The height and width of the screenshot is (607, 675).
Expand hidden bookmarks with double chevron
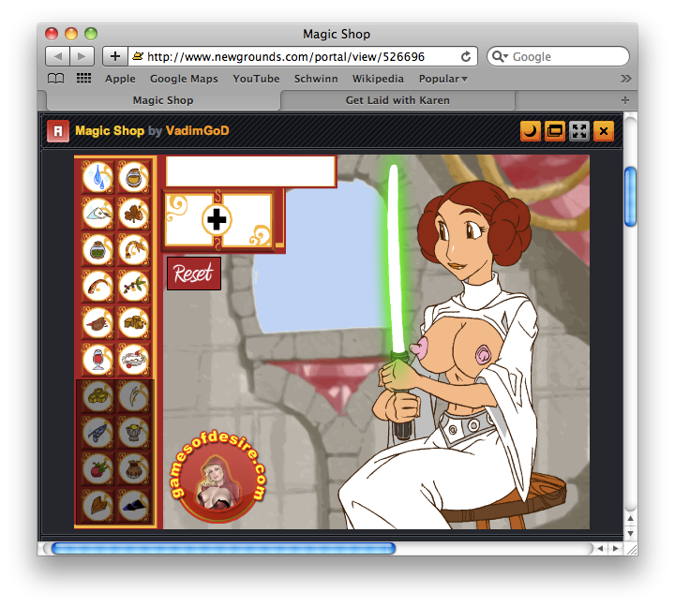coord(625,79)
